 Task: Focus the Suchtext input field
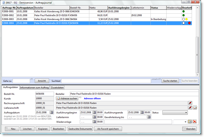[x=106, y=81]
